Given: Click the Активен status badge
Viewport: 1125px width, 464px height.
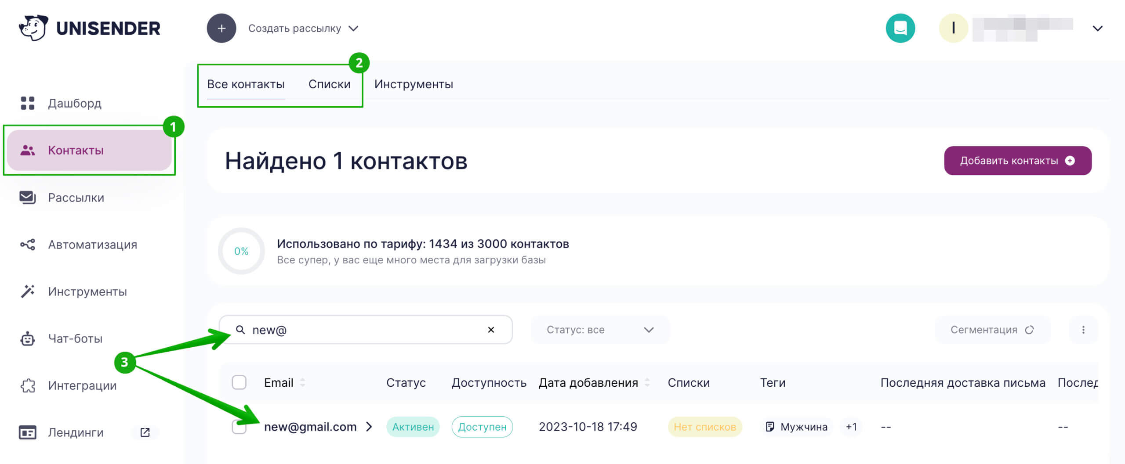Looking at the screenshot, I should 413,427.
